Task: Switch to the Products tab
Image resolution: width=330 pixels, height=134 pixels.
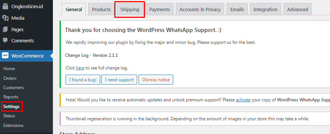Action: 101,9
